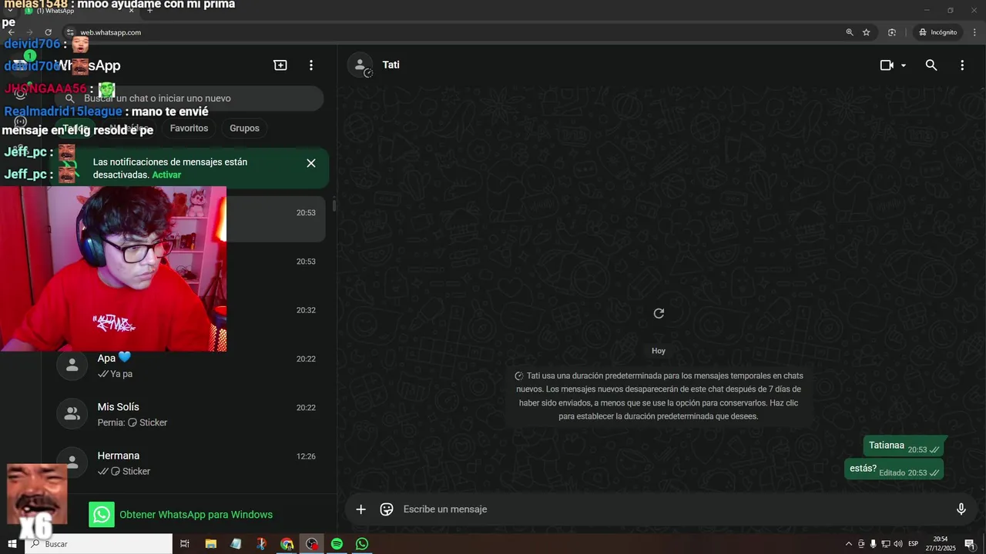Select the Favoritos chat filter
The image size is (986, 554).
tap(189, 128)
